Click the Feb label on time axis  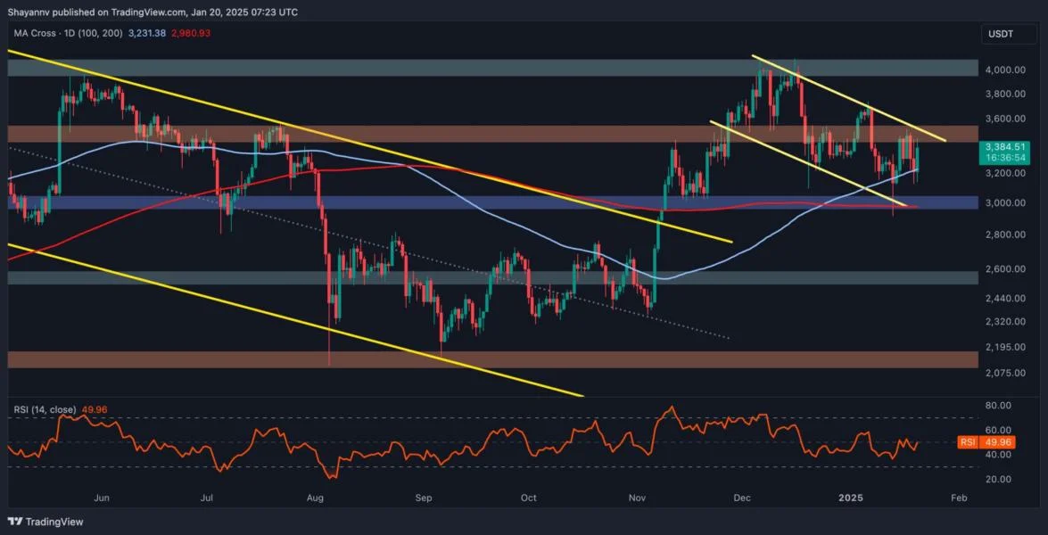pos(958,498)
